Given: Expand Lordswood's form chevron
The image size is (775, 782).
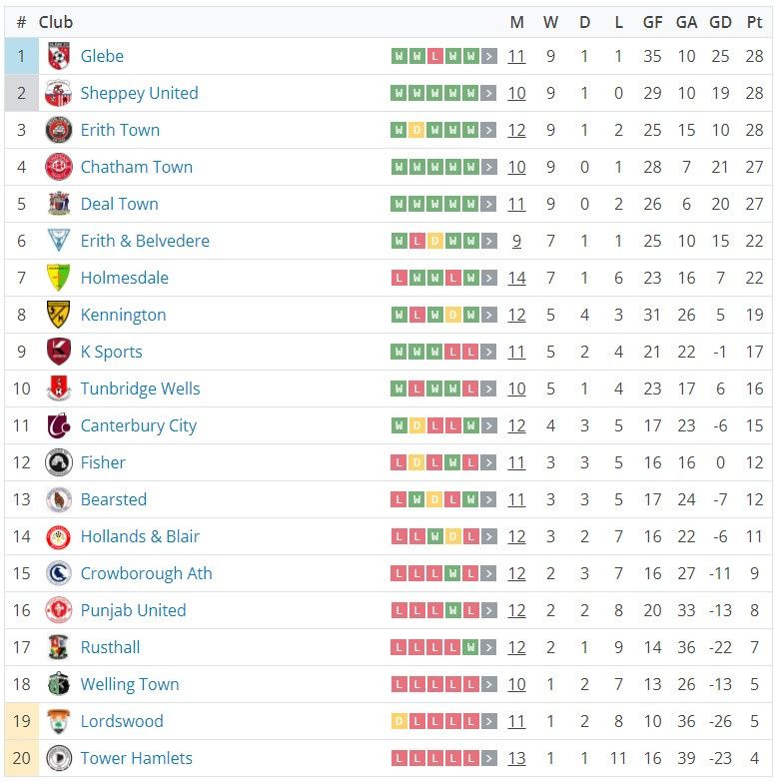Looking at the screenshot, I should tap(489, 721).
